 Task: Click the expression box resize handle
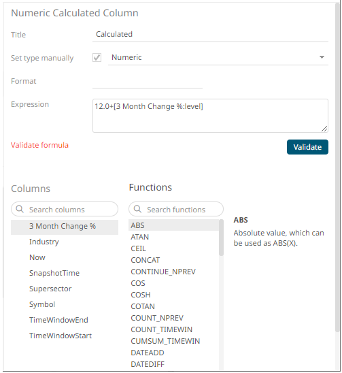click(x=324, y=129)
